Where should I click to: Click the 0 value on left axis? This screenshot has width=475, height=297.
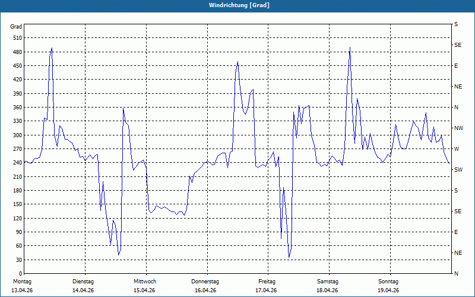[20, 274]
